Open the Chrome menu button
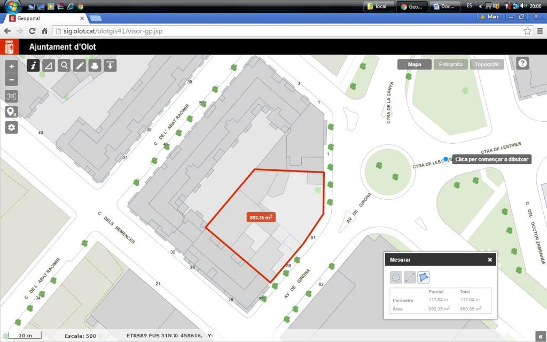The image size is (547, 342). (x=540, y=31)
